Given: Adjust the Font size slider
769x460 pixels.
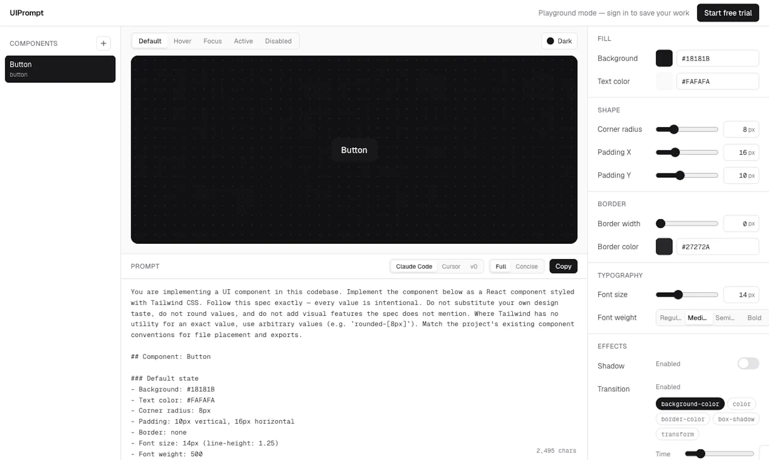Looking at the screenshot, I should [687, 295].
